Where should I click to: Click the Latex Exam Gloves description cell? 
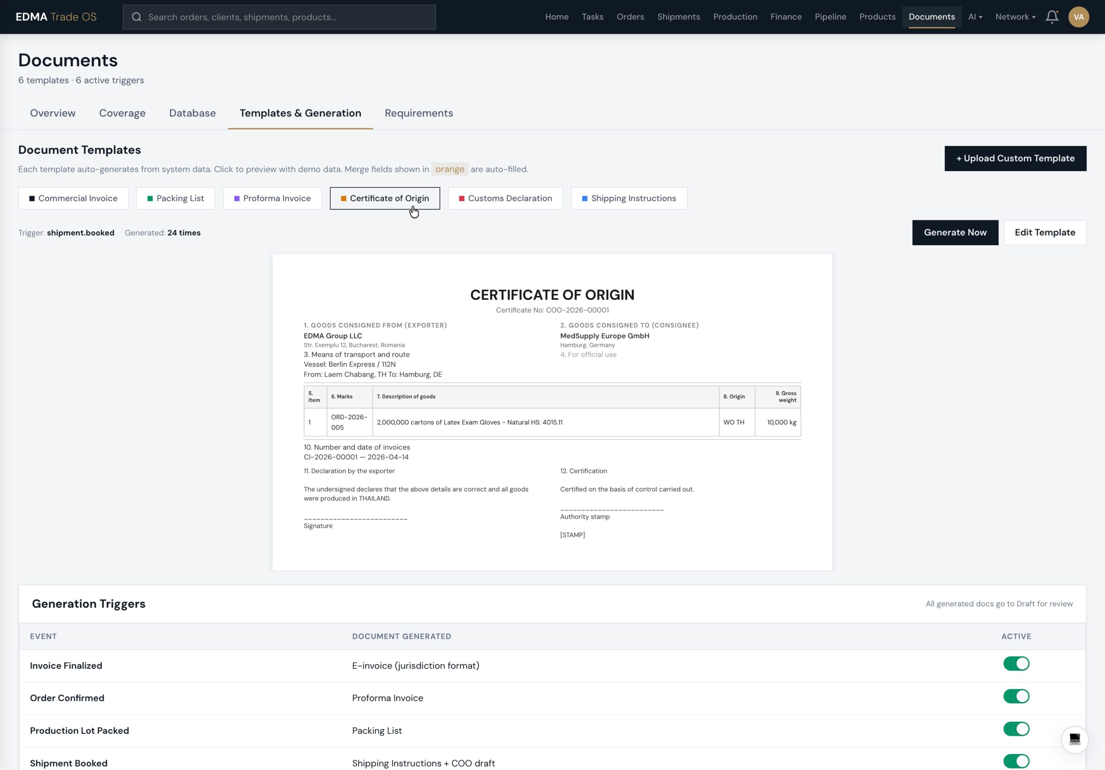click(546, 422)
